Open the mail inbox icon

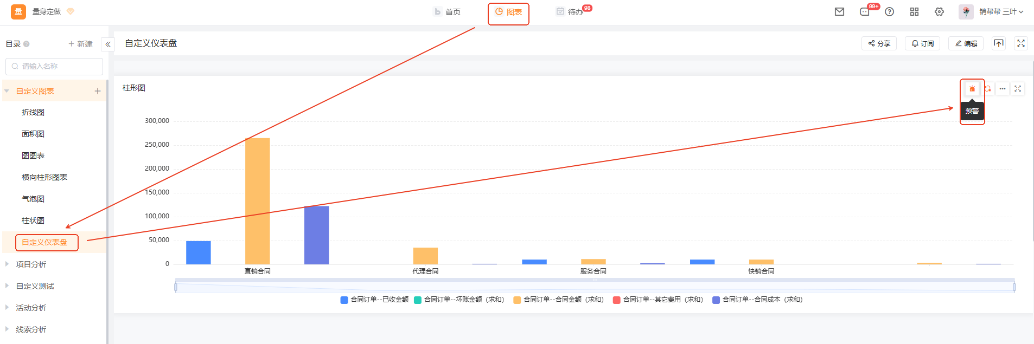839,12
